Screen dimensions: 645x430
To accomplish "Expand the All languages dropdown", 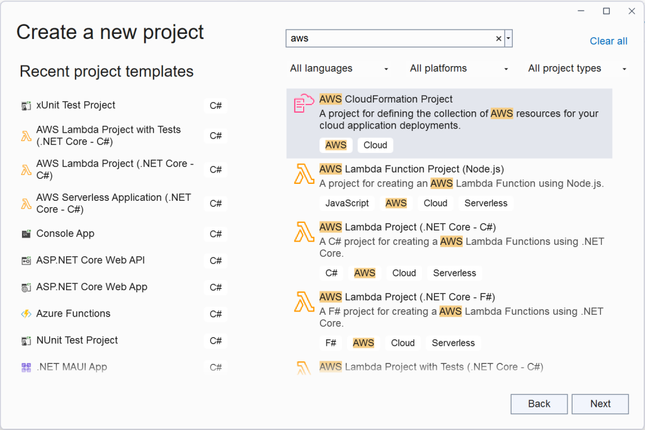I will (340, 69).
